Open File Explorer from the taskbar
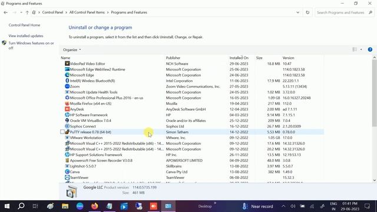The image size is (377, 212). [x=65, y=206]
